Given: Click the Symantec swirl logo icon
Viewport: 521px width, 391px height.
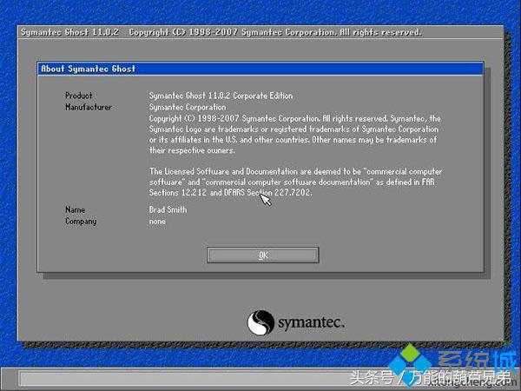Looking at the screenshot, I should point(260,322).
